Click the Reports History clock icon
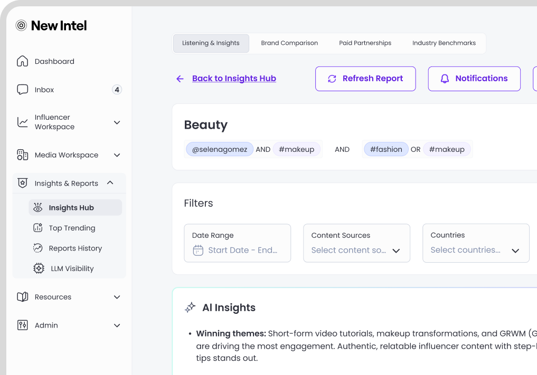The height and width of the screenshot is (375, 537). (x=37, y=248)
